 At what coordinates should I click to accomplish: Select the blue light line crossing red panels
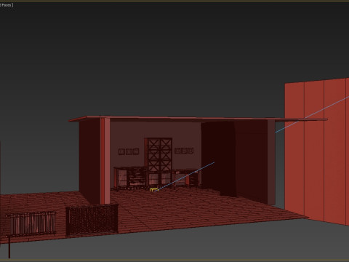312,114
